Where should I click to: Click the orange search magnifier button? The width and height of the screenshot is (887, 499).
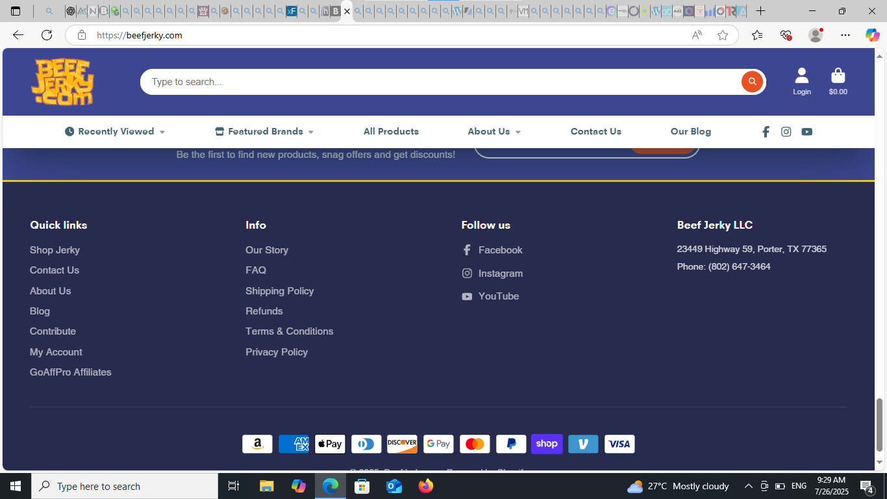pos(752,82)
